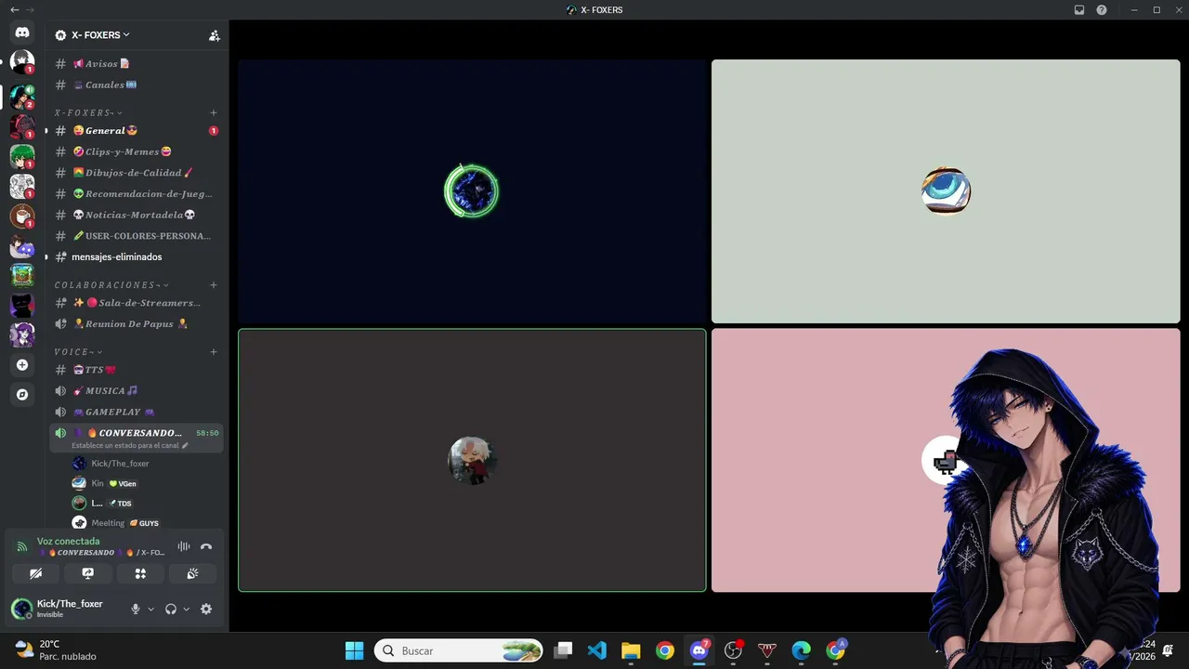Open user settings gear
The image size is (1189, 669).
pyautogui.click(x=206, y=609)
